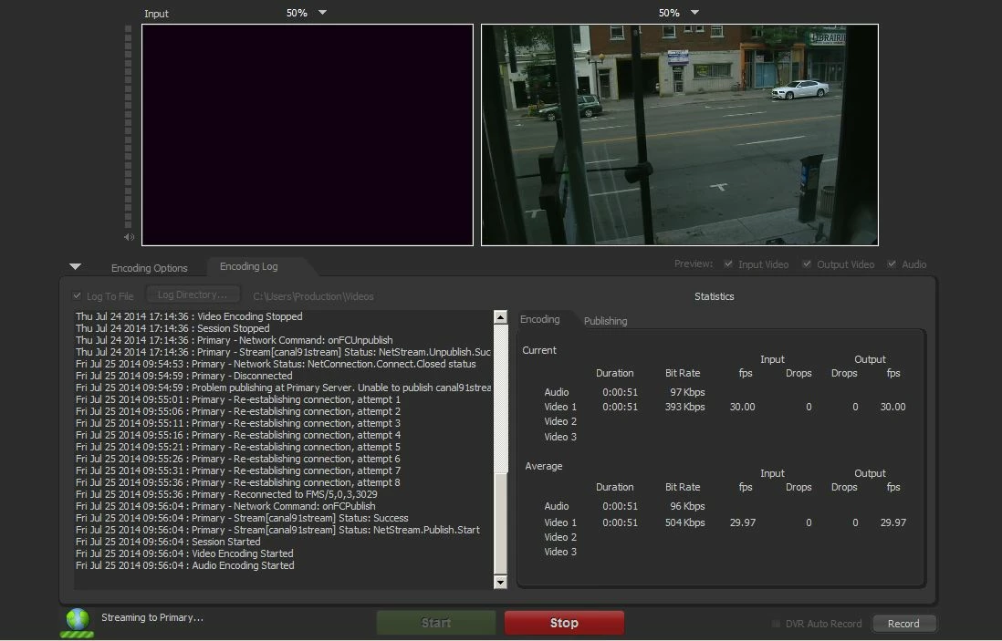
Task: Click the green Start button
Action: click(436, 623)
